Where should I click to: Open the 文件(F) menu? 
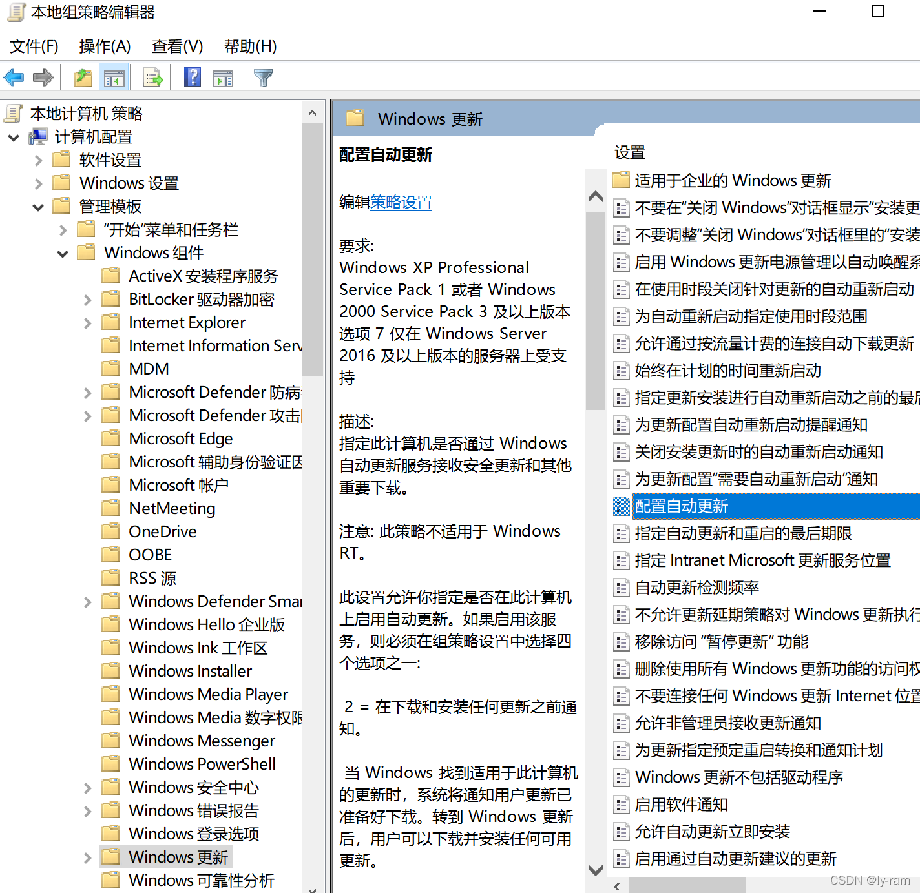point(34,46)
